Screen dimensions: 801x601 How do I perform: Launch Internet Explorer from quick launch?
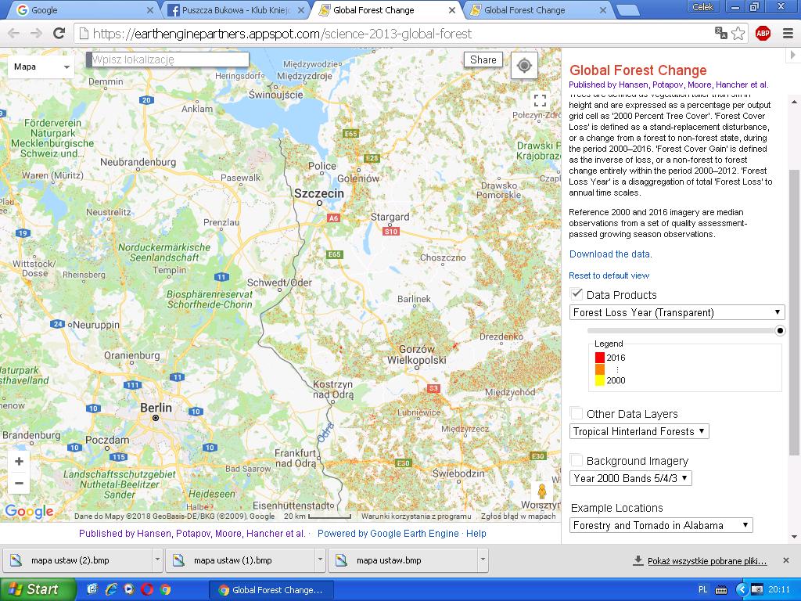111,589
